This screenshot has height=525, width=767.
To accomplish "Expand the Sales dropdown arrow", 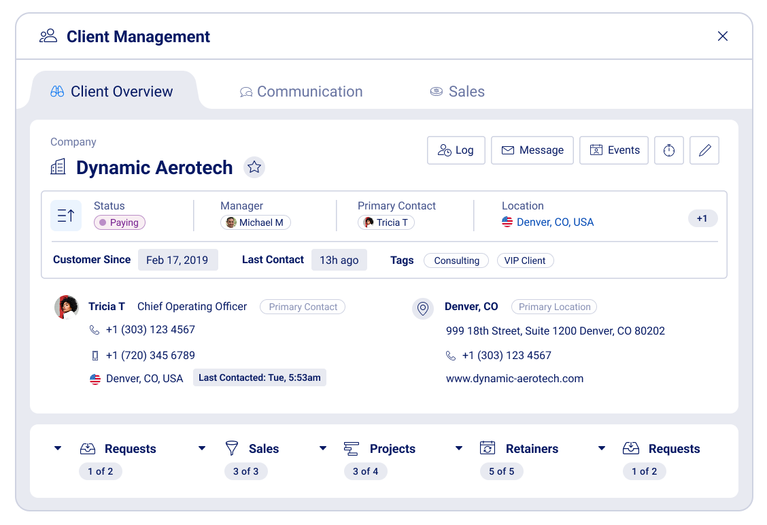I will tap(202, 448).
